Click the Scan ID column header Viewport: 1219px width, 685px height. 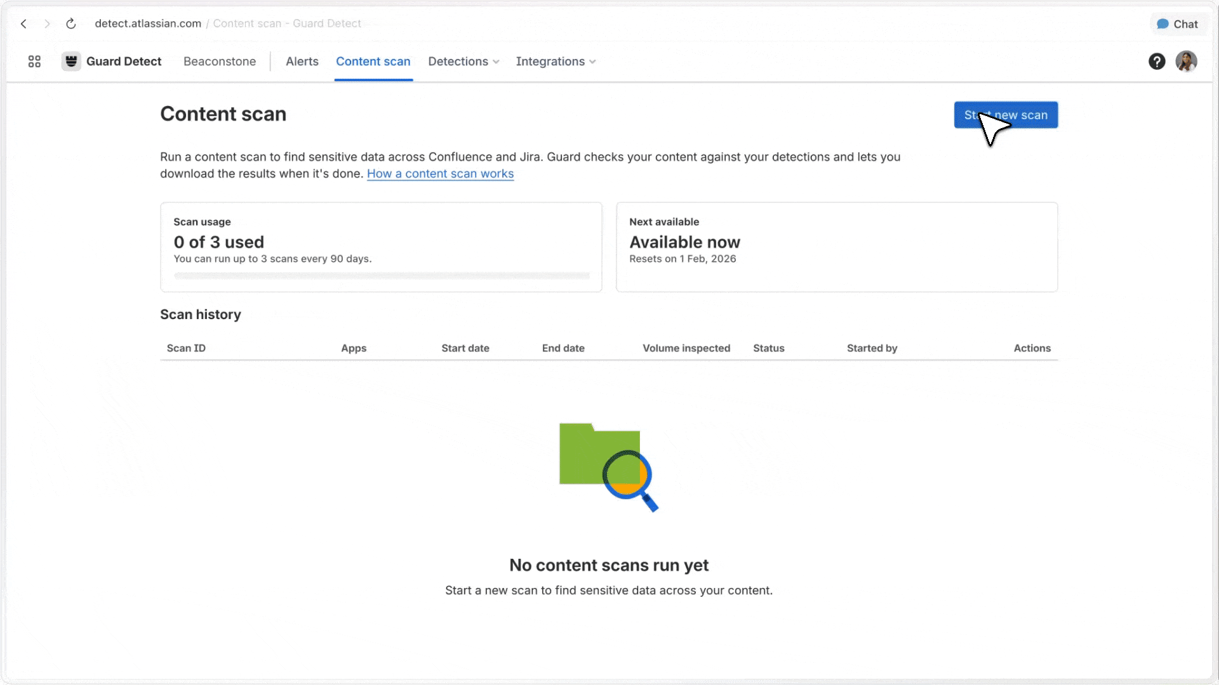click(x=186, y=348)
